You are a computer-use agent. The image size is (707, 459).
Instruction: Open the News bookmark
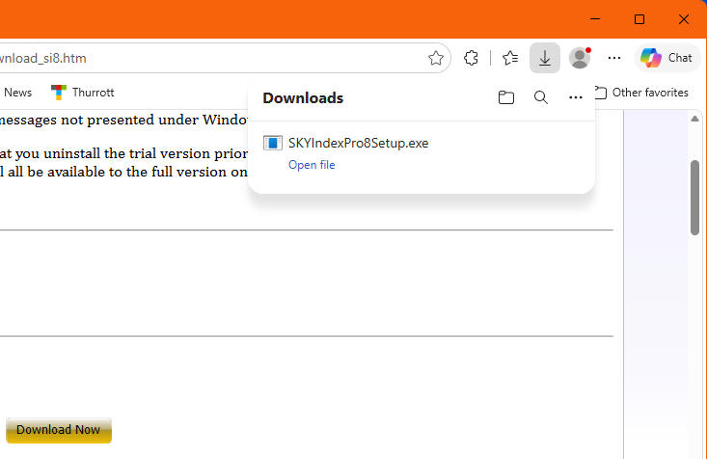tap(17, 92)
